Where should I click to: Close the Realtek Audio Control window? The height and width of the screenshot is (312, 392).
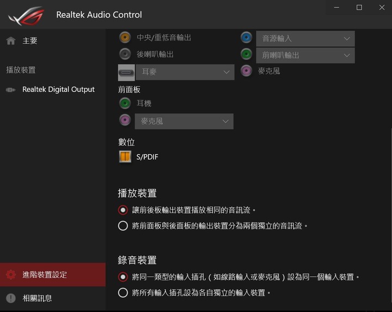click(x=382, y=8)
